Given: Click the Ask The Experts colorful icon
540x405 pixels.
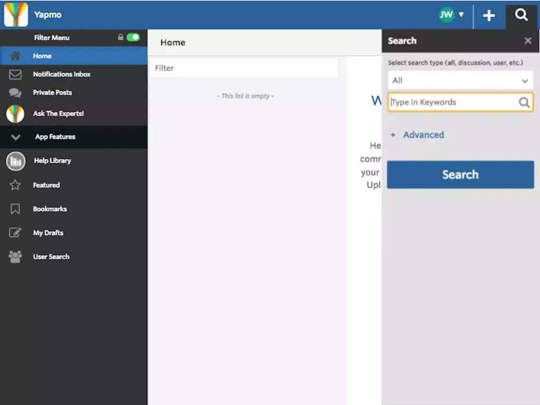Looking at the screenshot, I should pyautogui.click(x=15, y=114).
